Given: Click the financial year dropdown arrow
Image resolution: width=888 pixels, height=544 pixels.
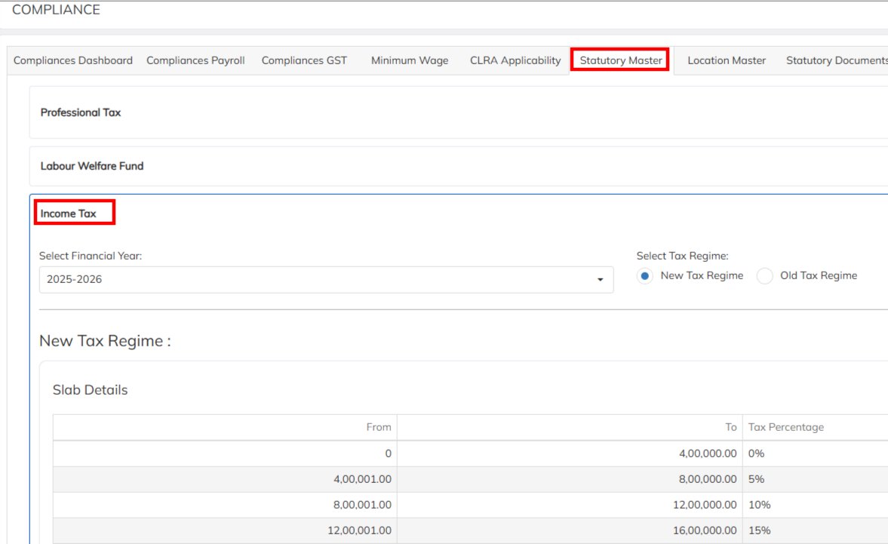Looking at the screenshot, I should [601, 280].
